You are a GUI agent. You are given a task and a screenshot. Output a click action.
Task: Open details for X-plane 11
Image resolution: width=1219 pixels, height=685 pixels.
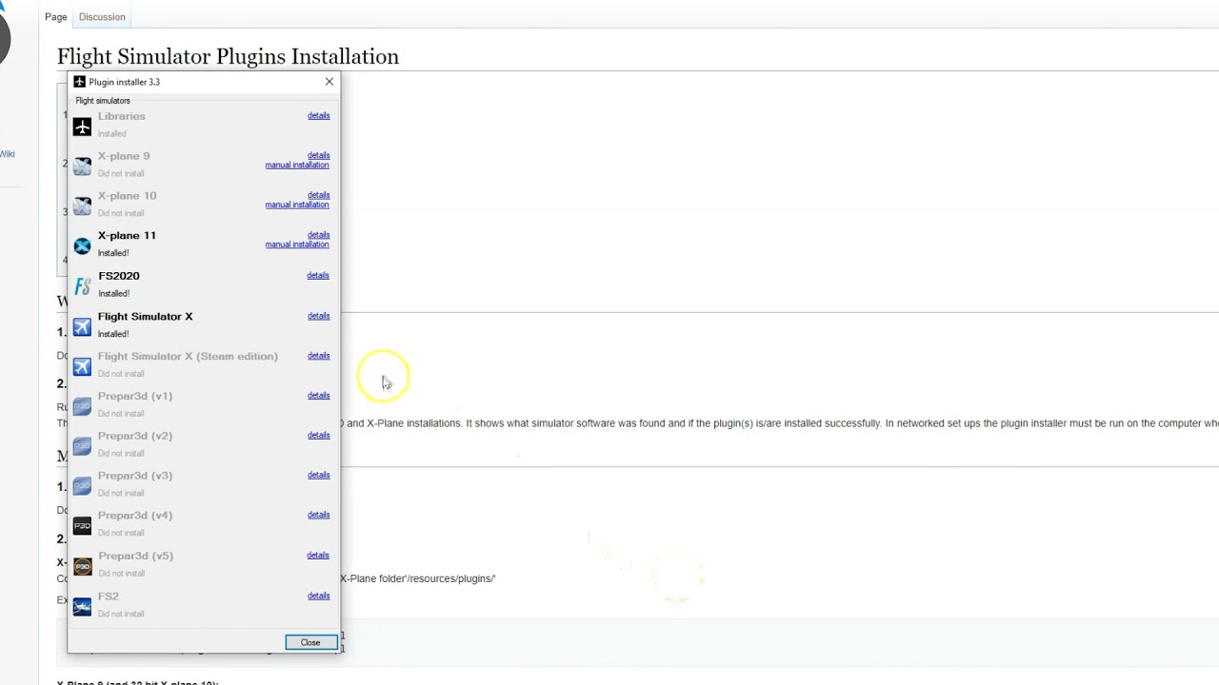pos(318,235)
